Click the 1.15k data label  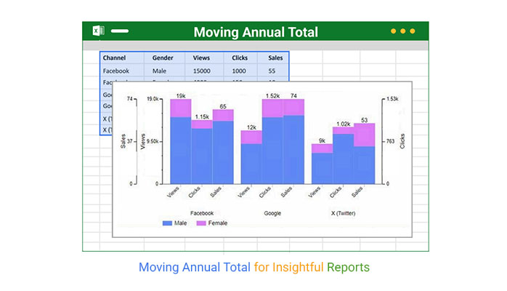[x=202, y=117]
